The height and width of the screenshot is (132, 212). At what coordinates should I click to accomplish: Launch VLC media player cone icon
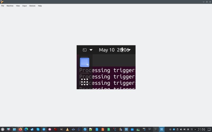pyautogui.click(x=67, y=129)
